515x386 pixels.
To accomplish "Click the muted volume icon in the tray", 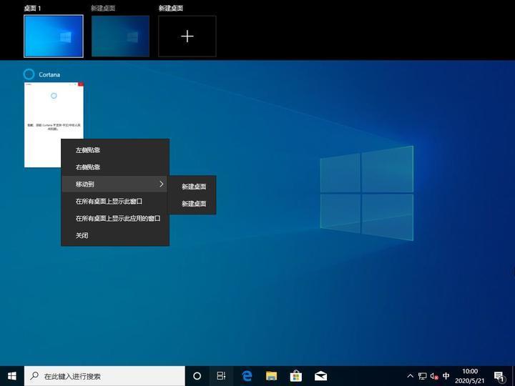I will pos(434,376).
